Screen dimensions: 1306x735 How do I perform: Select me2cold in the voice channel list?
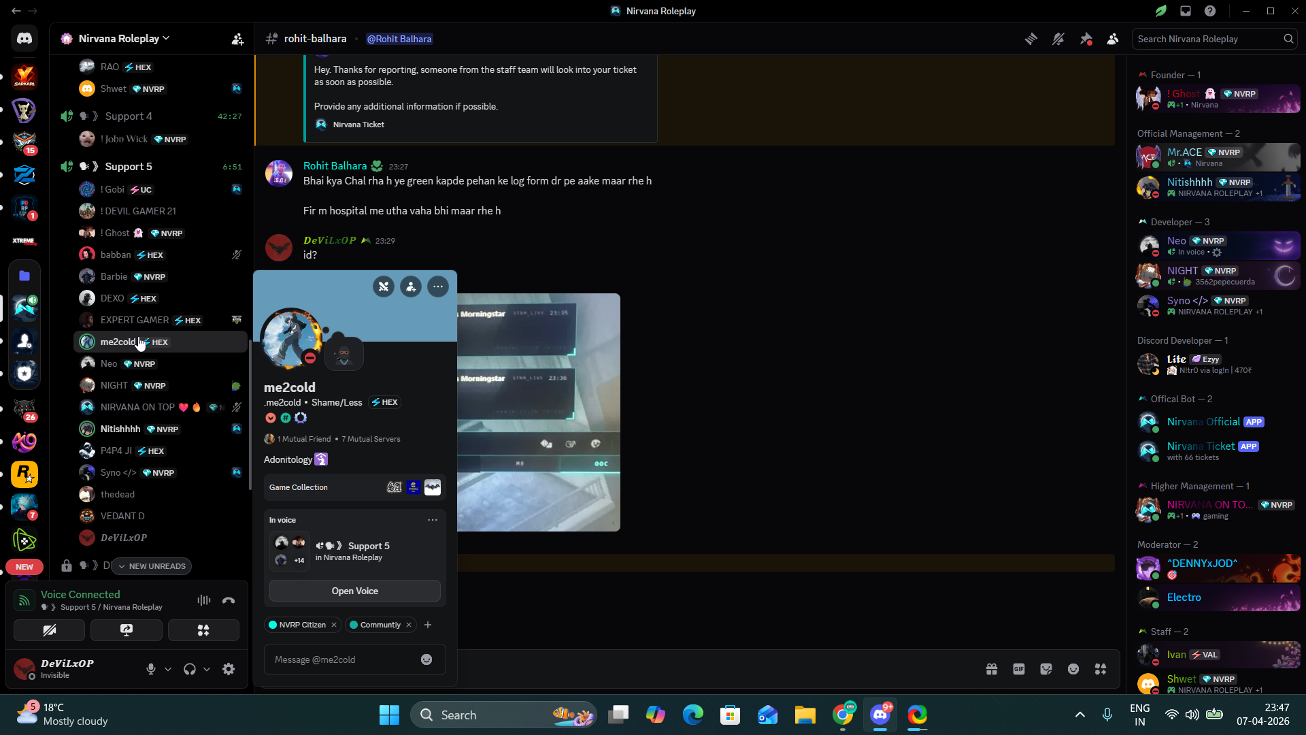point(161,342)
